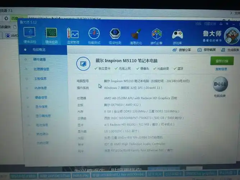Click the Windows 7 旗舰版 32位 SP1 value
This screenshot has height=180, width=240.
(x=133, y=88)
